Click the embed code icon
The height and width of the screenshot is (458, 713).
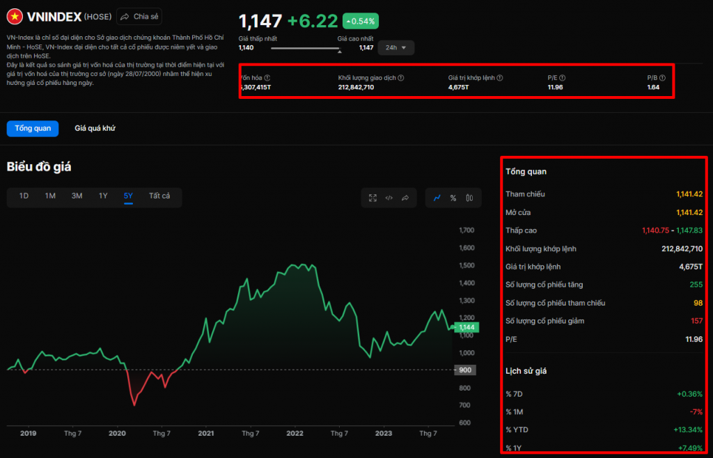coord(389,197)
